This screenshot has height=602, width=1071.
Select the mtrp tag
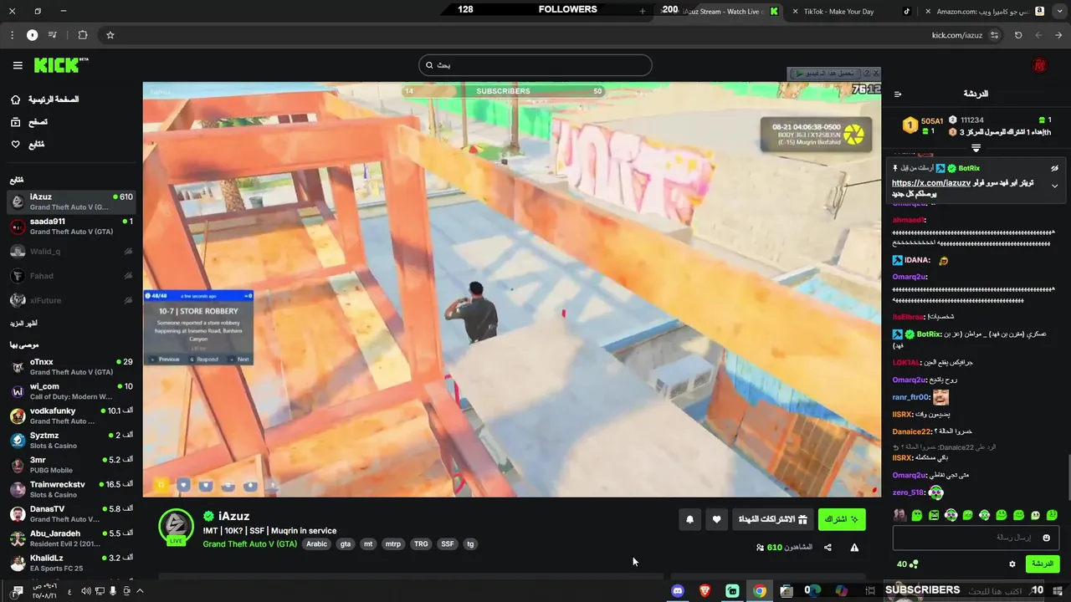(x=392, y=543)
